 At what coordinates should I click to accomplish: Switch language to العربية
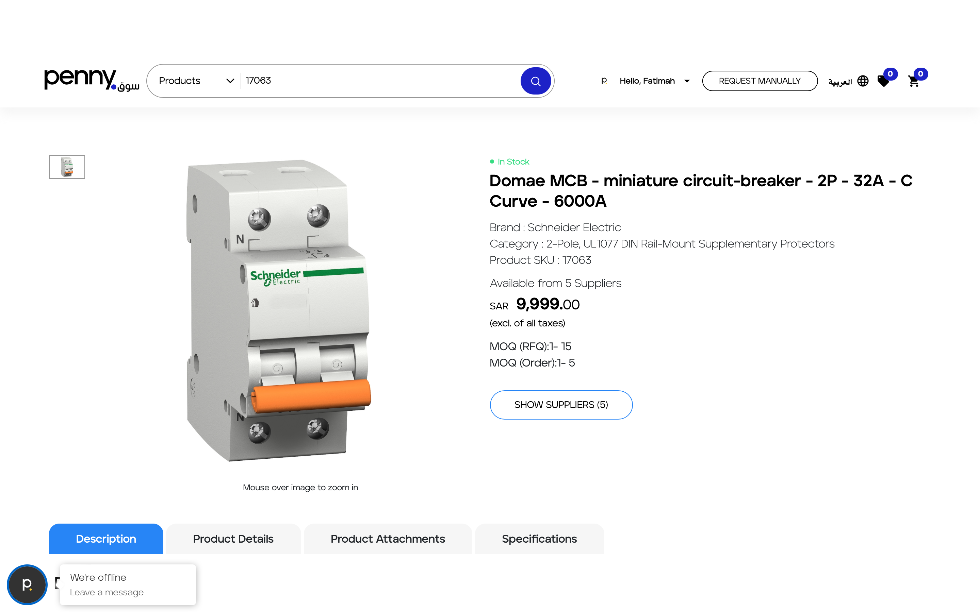coord(840,81)
